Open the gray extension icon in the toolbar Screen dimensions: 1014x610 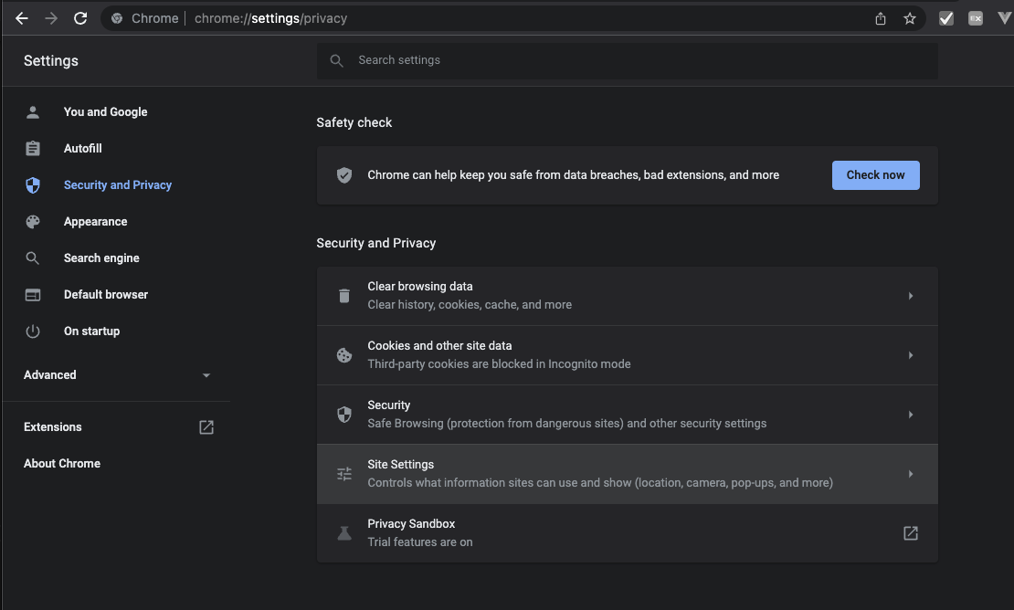(x=976, y=19)
